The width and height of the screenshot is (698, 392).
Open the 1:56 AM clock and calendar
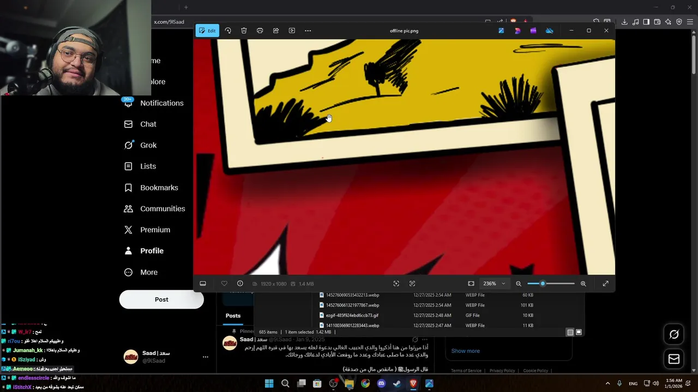click(x=675, y=383)
